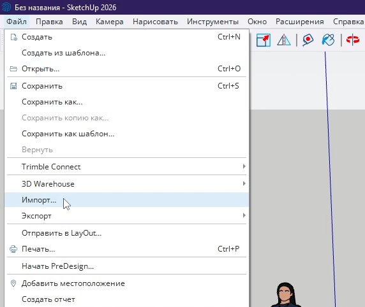Click the human figure in the viewport
This screenshot has height=307, width=365.
coord(285,295)
